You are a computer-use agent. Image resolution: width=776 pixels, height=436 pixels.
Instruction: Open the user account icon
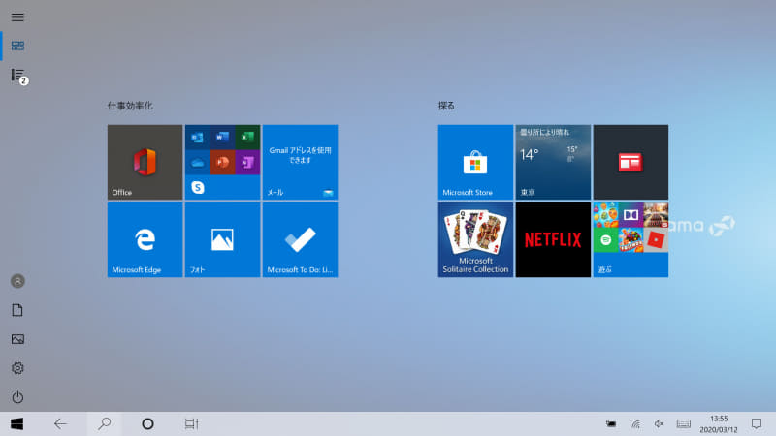pos(17,281)
